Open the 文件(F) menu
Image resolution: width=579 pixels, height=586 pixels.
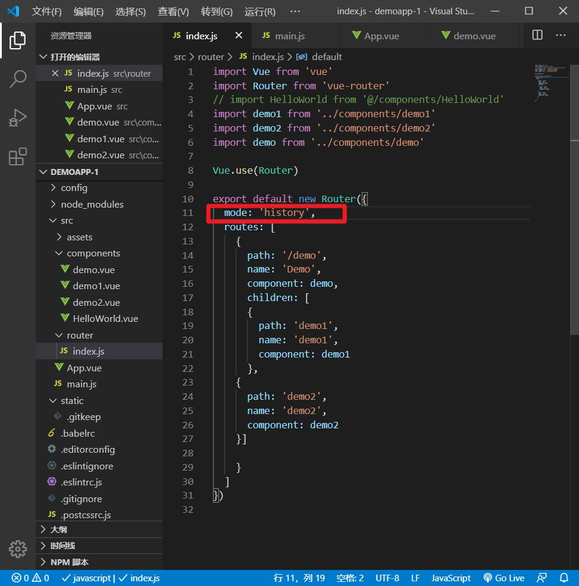point(46,11)
